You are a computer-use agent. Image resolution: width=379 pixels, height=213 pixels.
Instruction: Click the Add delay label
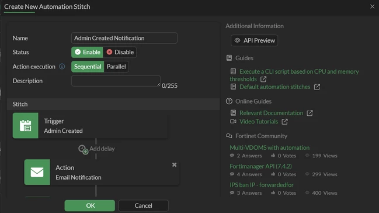click(x=102, y=149)
